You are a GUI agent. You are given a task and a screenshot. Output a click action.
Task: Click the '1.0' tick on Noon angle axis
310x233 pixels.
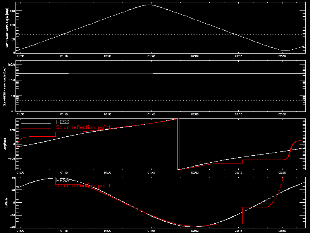(13, 96)
